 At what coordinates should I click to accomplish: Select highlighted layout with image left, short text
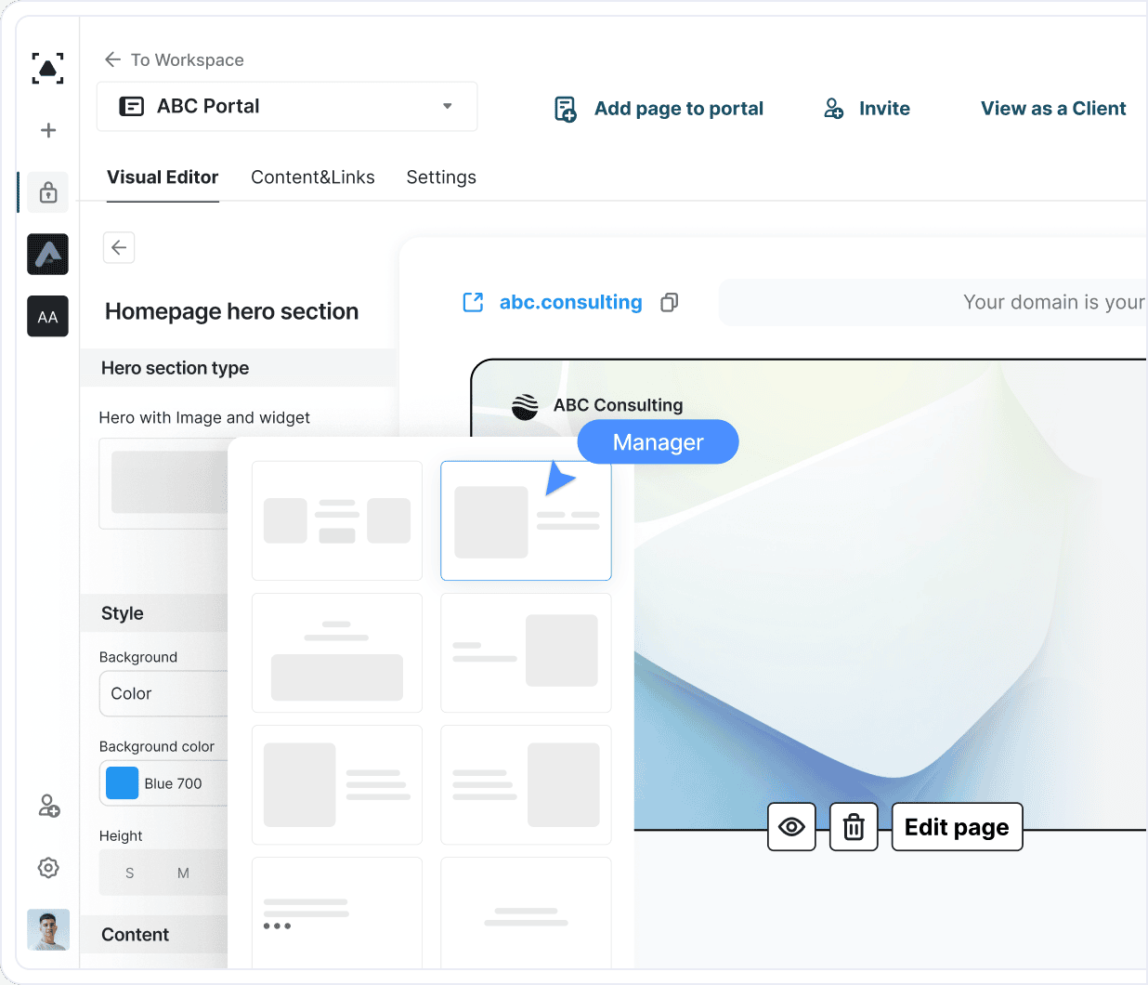pyautogui.click(x=526, y=520)
